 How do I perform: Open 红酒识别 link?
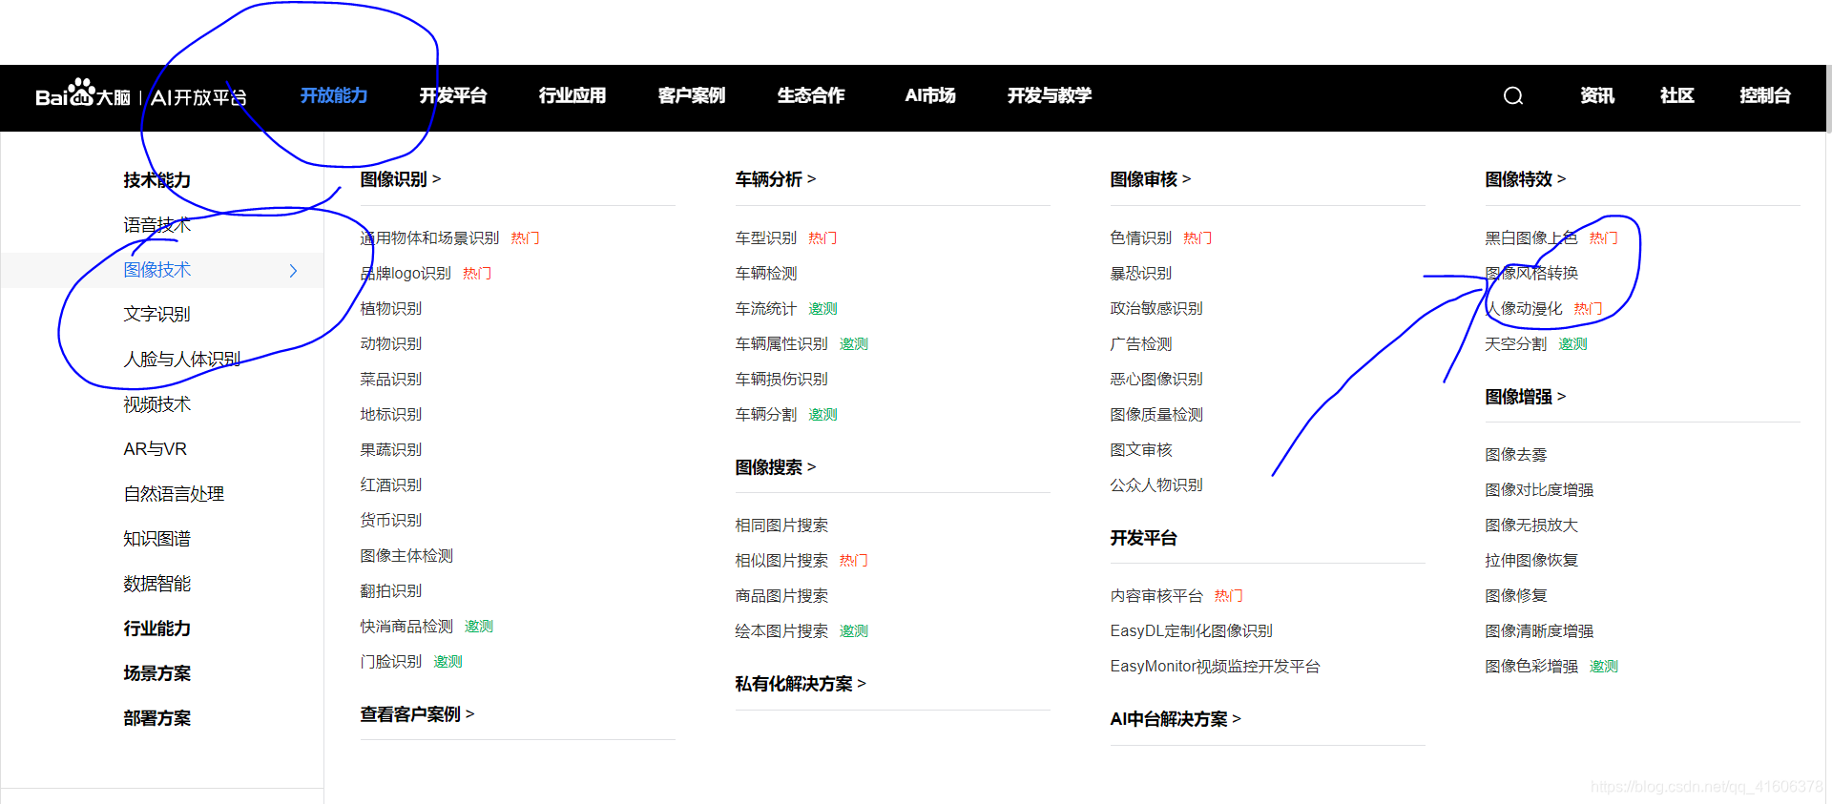pos(391,485)
